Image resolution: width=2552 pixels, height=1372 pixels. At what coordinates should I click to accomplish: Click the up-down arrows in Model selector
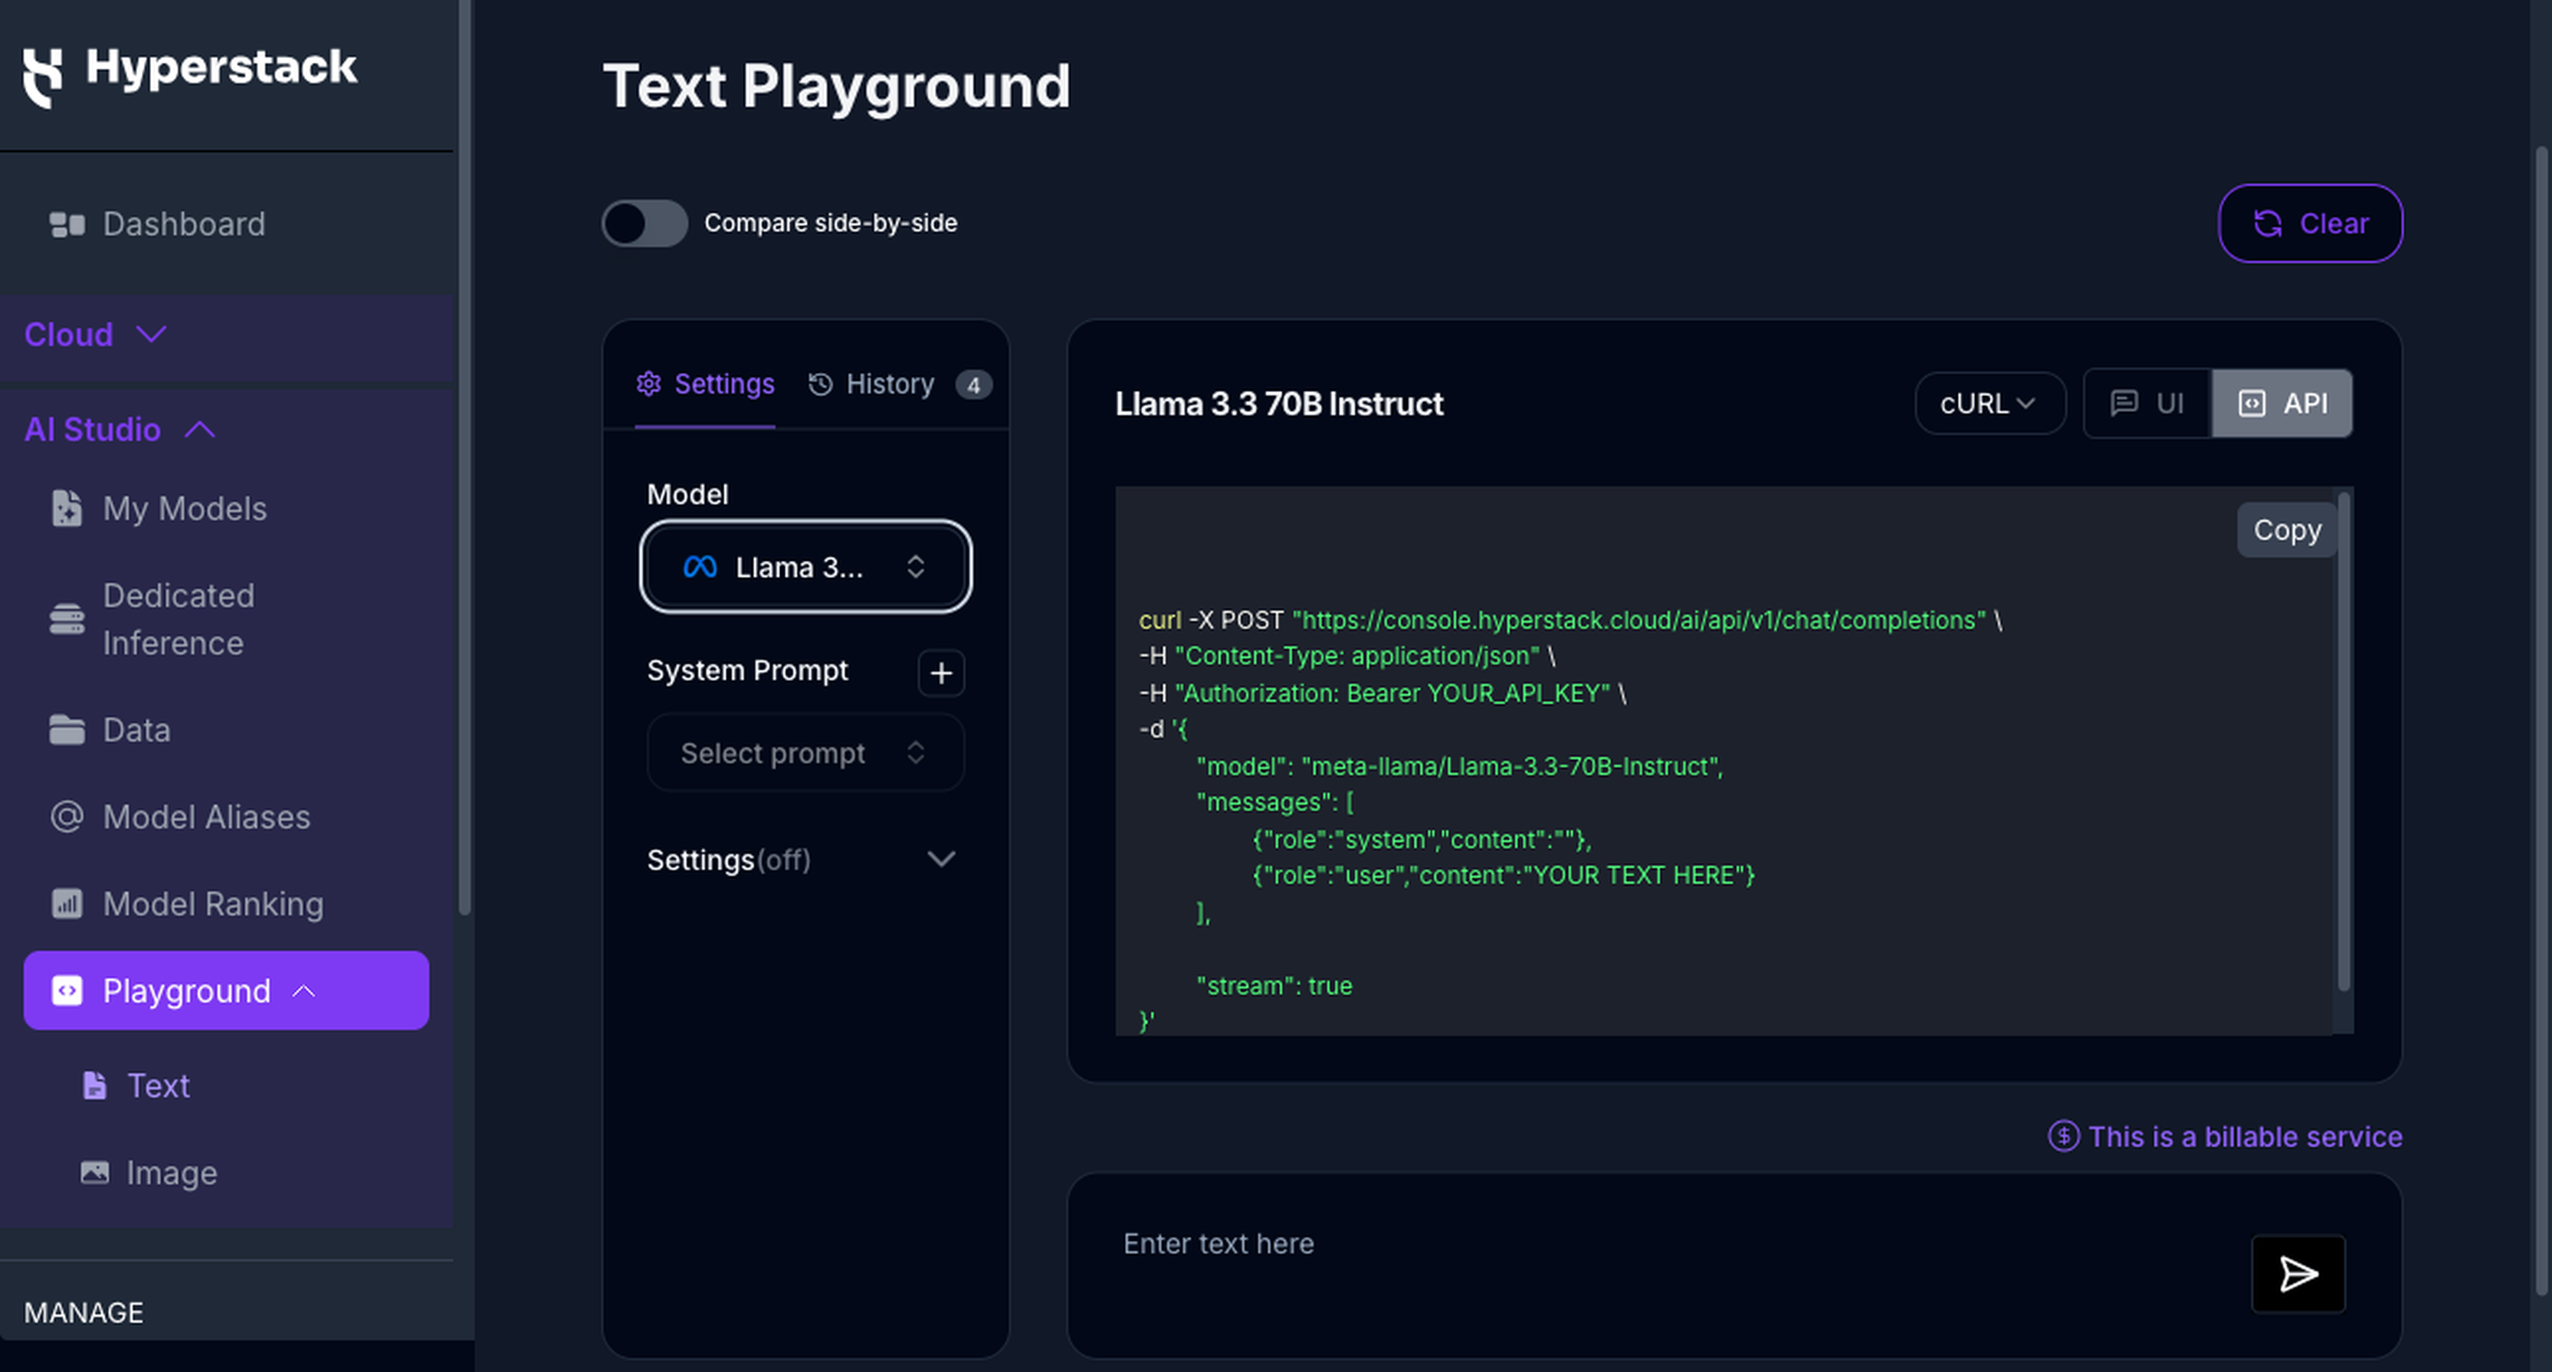pyautogui.click(x=915, y=567)
